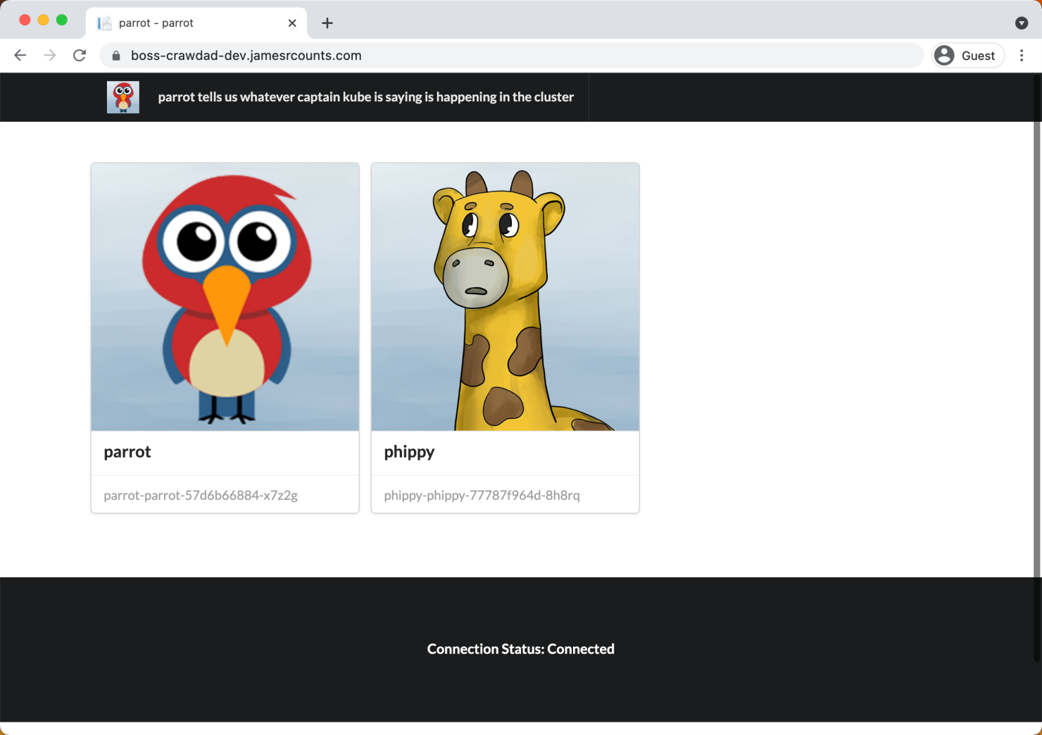Click pod name phippy-phippy-77787f964d-8h8rq
The height and width of the screenshot is (735, 1042).
coord(482,496)
